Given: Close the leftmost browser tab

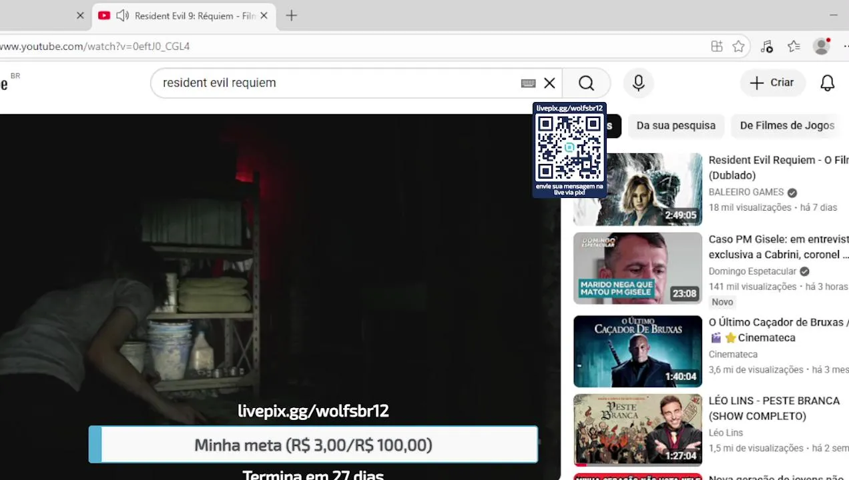Looking at the screenshot, I should click(80, 15).
